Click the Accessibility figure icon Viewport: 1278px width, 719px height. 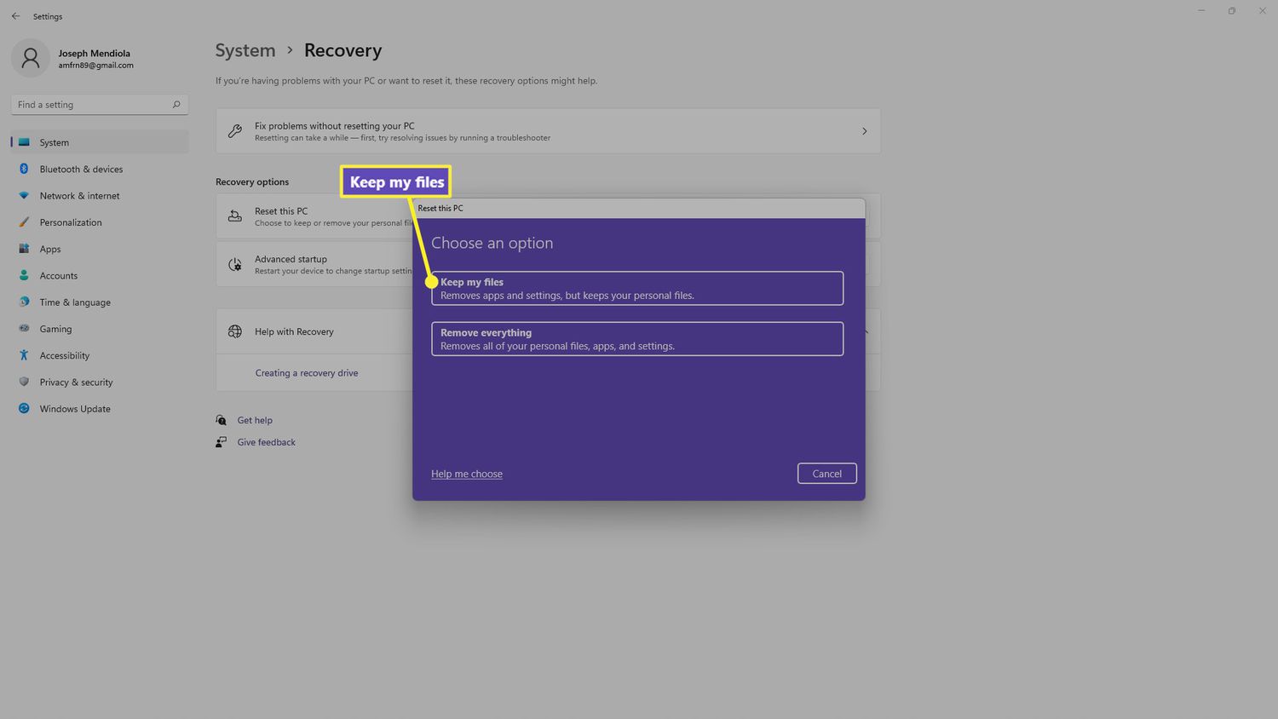tap(24, 355)
